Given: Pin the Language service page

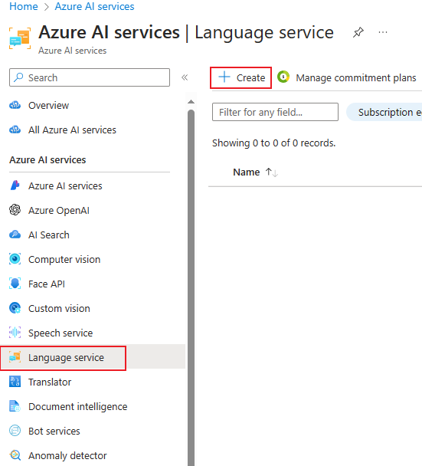Looking at the screenshot, I should (358, 32).
